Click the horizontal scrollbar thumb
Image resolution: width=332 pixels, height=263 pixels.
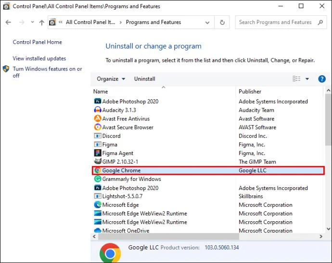tap(168, 237)
